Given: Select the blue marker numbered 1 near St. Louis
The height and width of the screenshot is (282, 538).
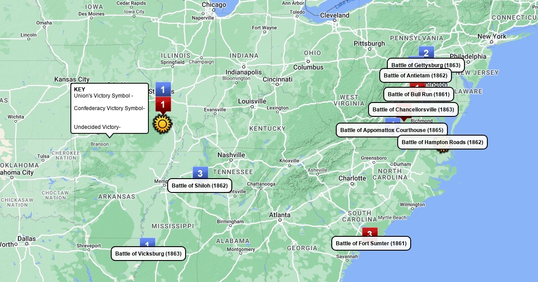Looking at the screenshot, I should 163,89.
